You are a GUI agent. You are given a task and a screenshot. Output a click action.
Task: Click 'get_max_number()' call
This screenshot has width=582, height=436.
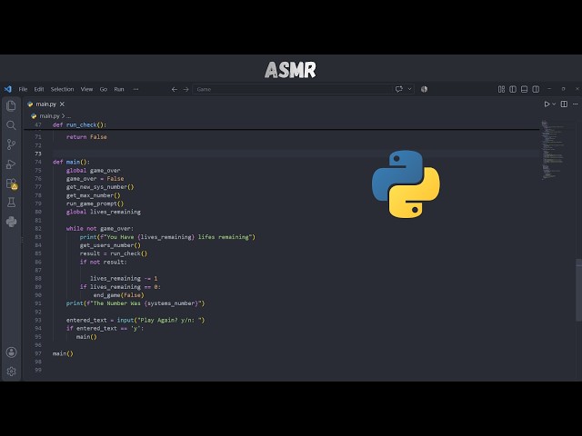(93, 195)
